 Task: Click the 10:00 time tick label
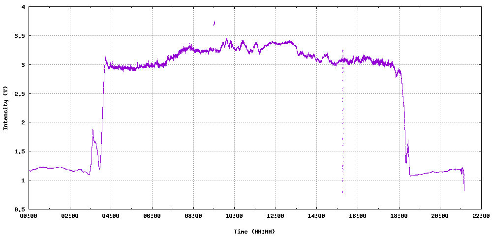[x=234, y=216]
